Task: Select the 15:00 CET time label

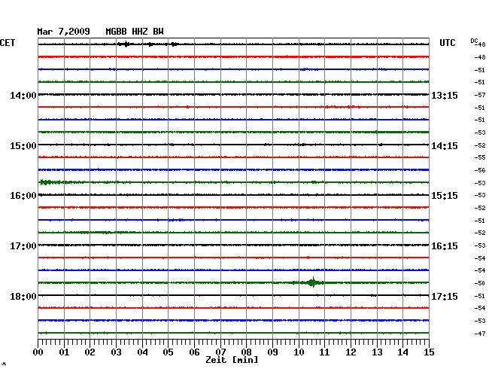Action: click(23, 146)
